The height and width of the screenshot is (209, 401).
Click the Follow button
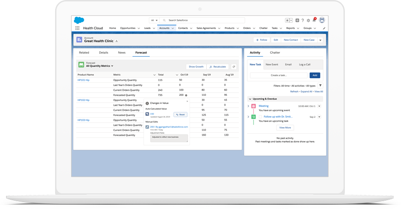[262, 40]
